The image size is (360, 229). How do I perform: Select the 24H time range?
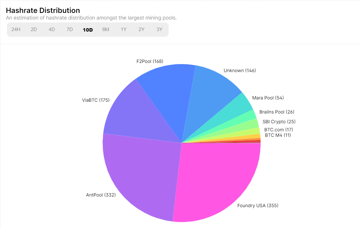[x=16, y=30]
